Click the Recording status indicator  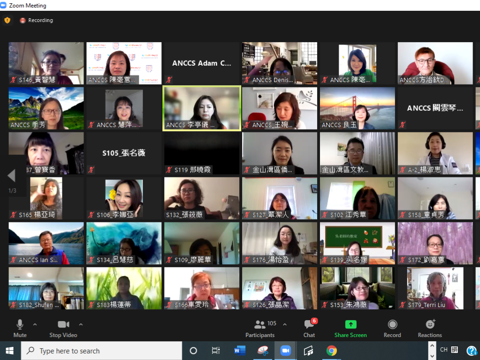click(37, 20)
